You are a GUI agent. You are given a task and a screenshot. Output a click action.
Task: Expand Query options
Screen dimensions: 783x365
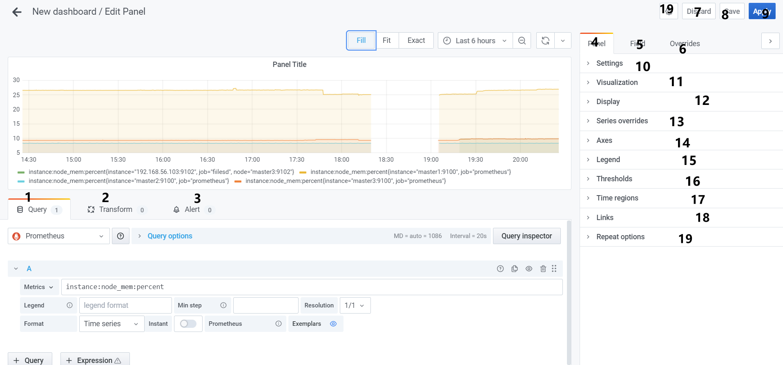click(170, 236)
